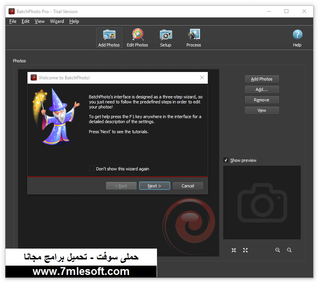The height and width of the screenshot is (285, 319).
Task: Open the Add Photos step icon
Action: click(x=109, y=38)
